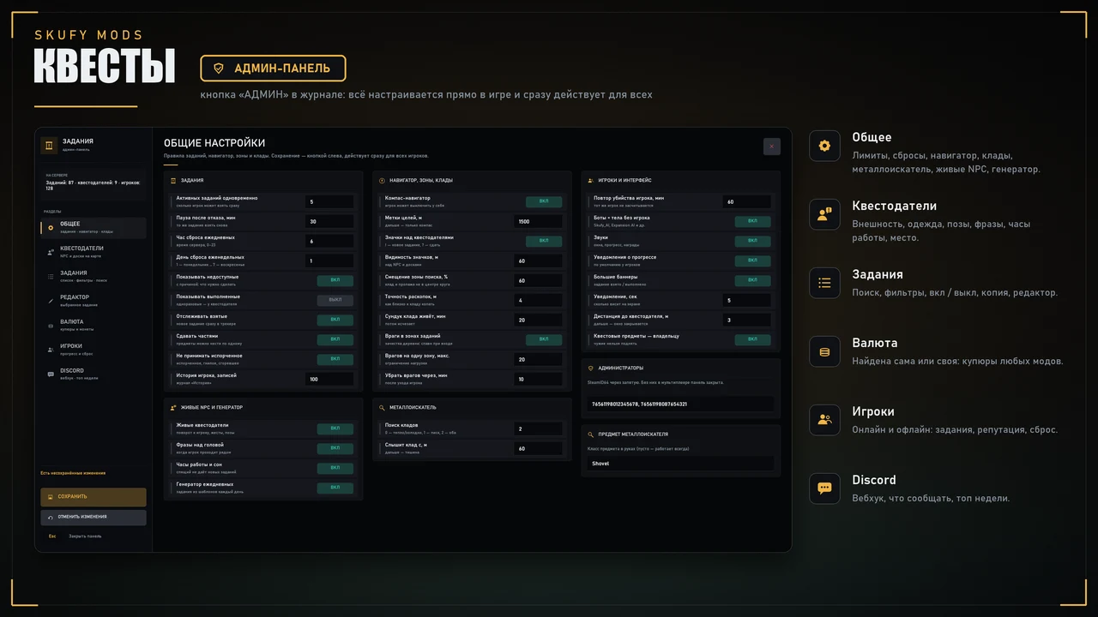1098x617 pixels.
Task: Click the Активных заданий одновременно value field
Action: (329, 202)
